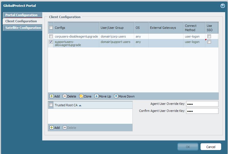Open the Satellite Configuration tab
The height and width of the screenshot is (154, 228).
(x=23, y=28)
